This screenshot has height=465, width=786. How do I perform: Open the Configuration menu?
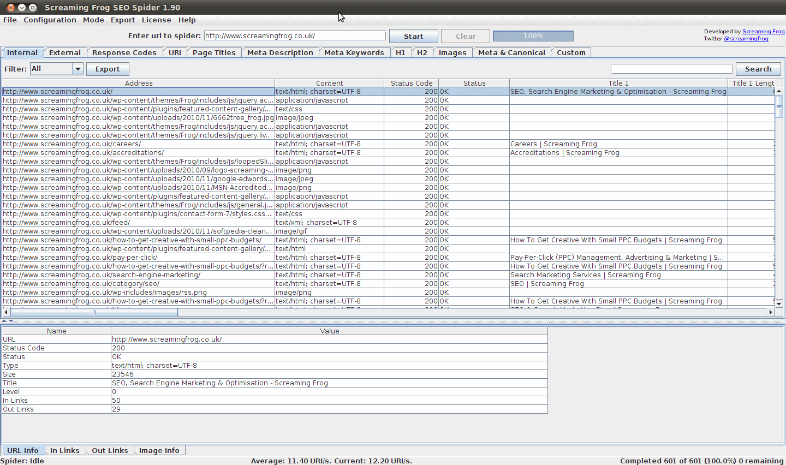pos(50,20)
